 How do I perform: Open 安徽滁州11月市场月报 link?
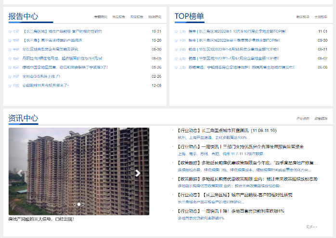(46, 85)
